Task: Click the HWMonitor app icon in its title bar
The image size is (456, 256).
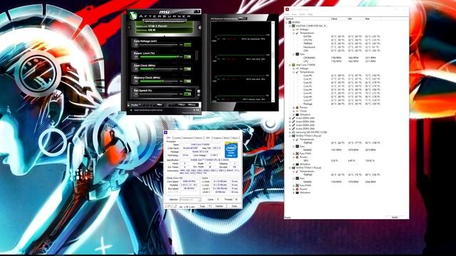Action: coord(287,9)
